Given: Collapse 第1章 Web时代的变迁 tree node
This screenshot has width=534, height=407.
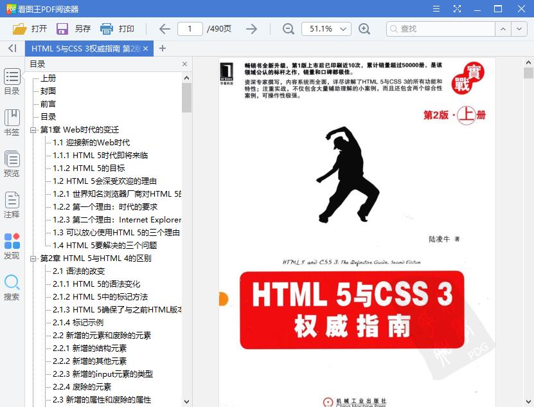Looking at the screenshot, I should click(x=33, y=130).
